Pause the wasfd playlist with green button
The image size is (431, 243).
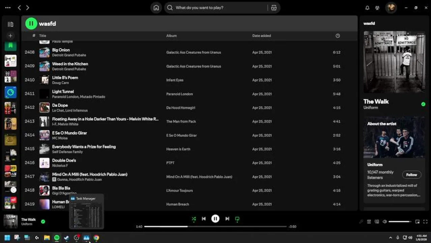click(31, 24)
